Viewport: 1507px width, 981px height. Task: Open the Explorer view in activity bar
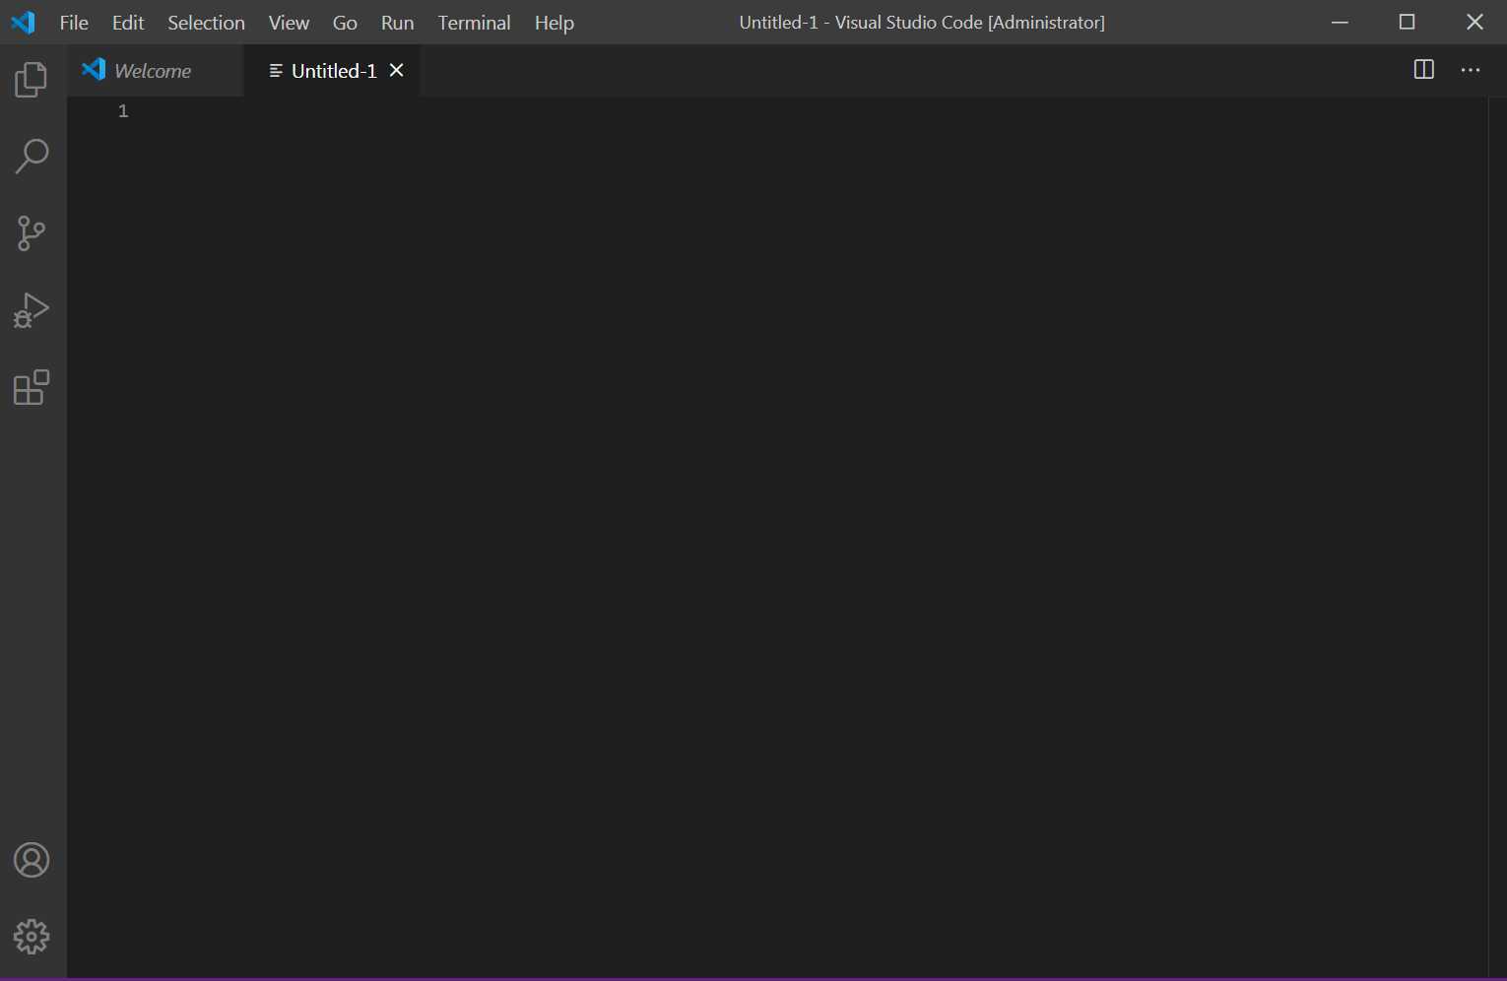[32, 80]
